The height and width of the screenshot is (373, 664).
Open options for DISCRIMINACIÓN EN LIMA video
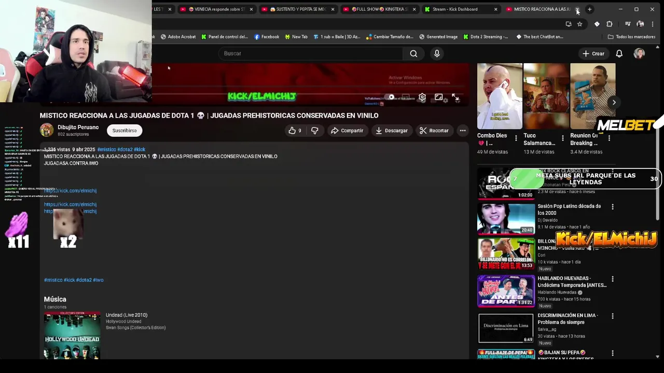click(x=613, y=316)
